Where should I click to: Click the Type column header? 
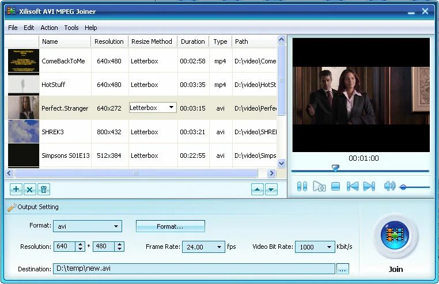[x=221, y=41]
